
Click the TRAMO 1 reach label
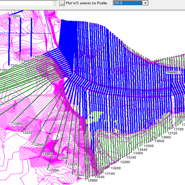point(174,73)
